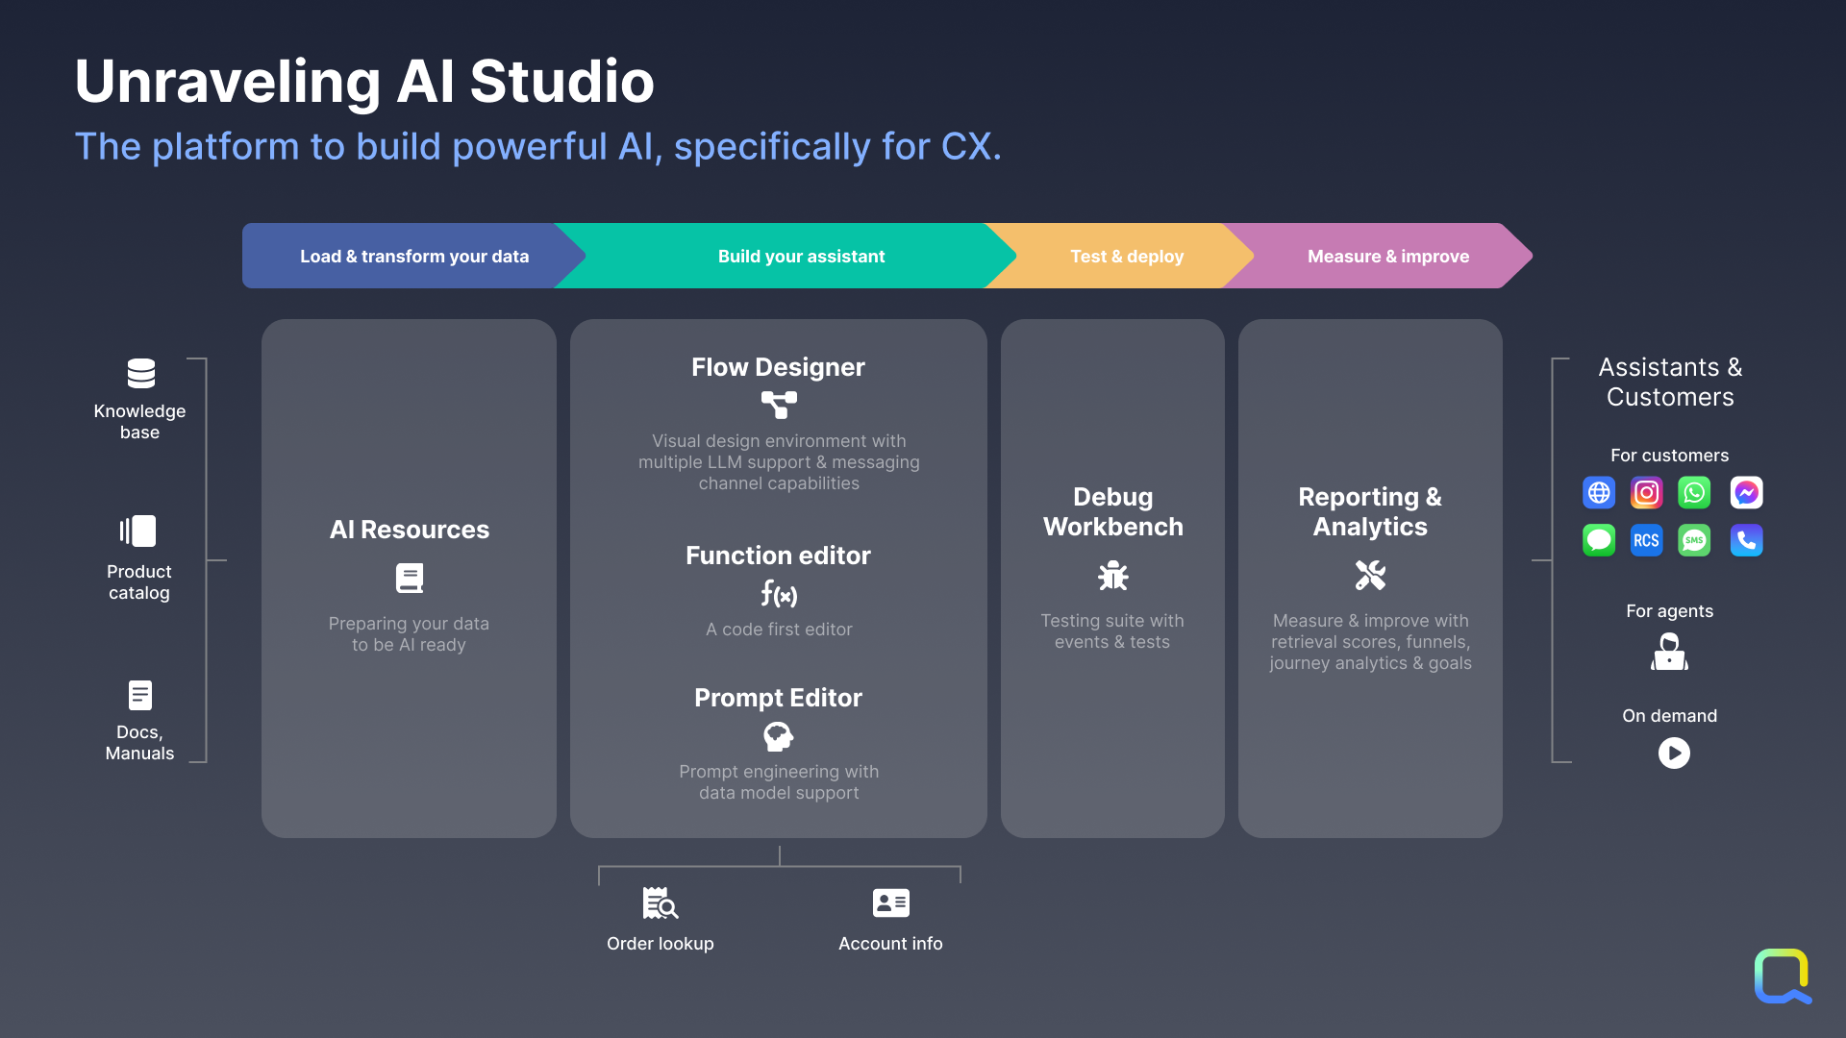Viewport: 1846px width, 1038px height.
Task: Click the RCS messaging icon
Action: (1646, 540)
